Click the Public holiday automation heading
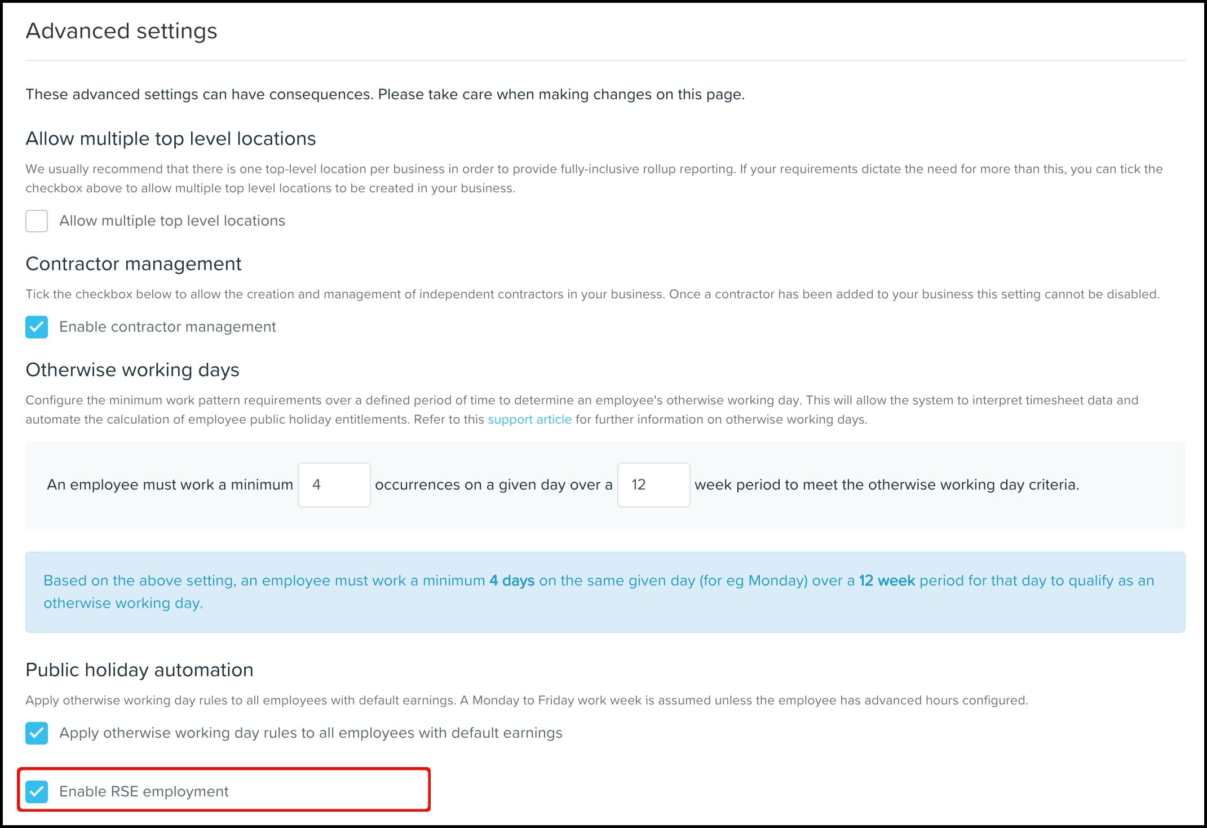 coord(139,670)
